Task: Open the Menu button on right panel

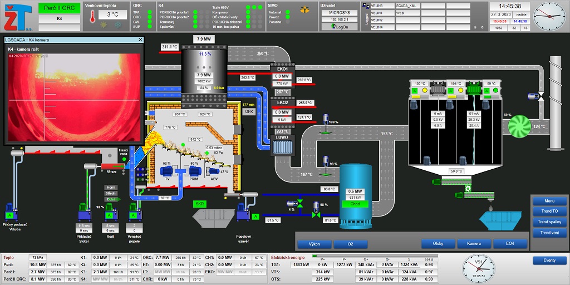Action: [549, 201]
